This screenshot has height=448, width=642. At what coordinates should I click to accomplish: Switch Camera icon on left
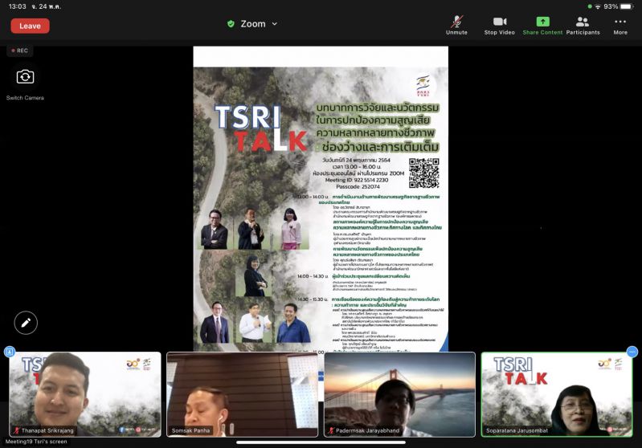25,77
